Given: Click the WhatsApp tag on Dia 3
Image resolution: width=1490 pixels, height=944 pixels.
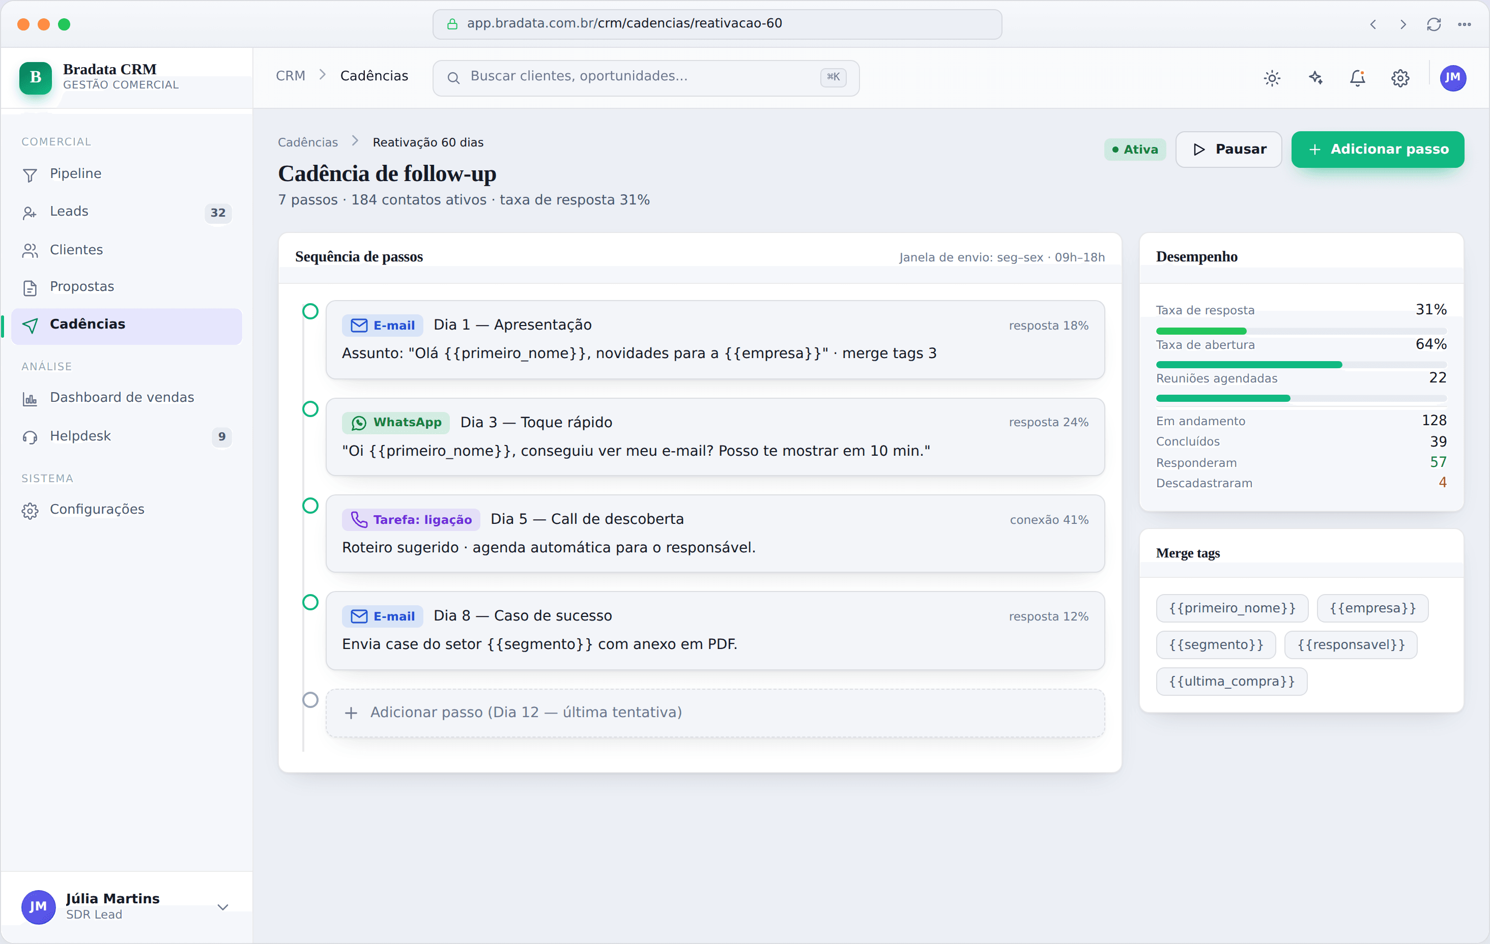Looking at the screenshot, I should click(395, 423).
